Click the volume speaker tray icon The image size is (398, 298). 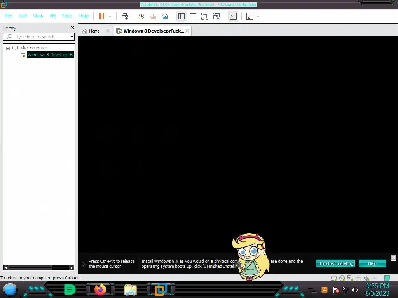click(x=355, y=289)
